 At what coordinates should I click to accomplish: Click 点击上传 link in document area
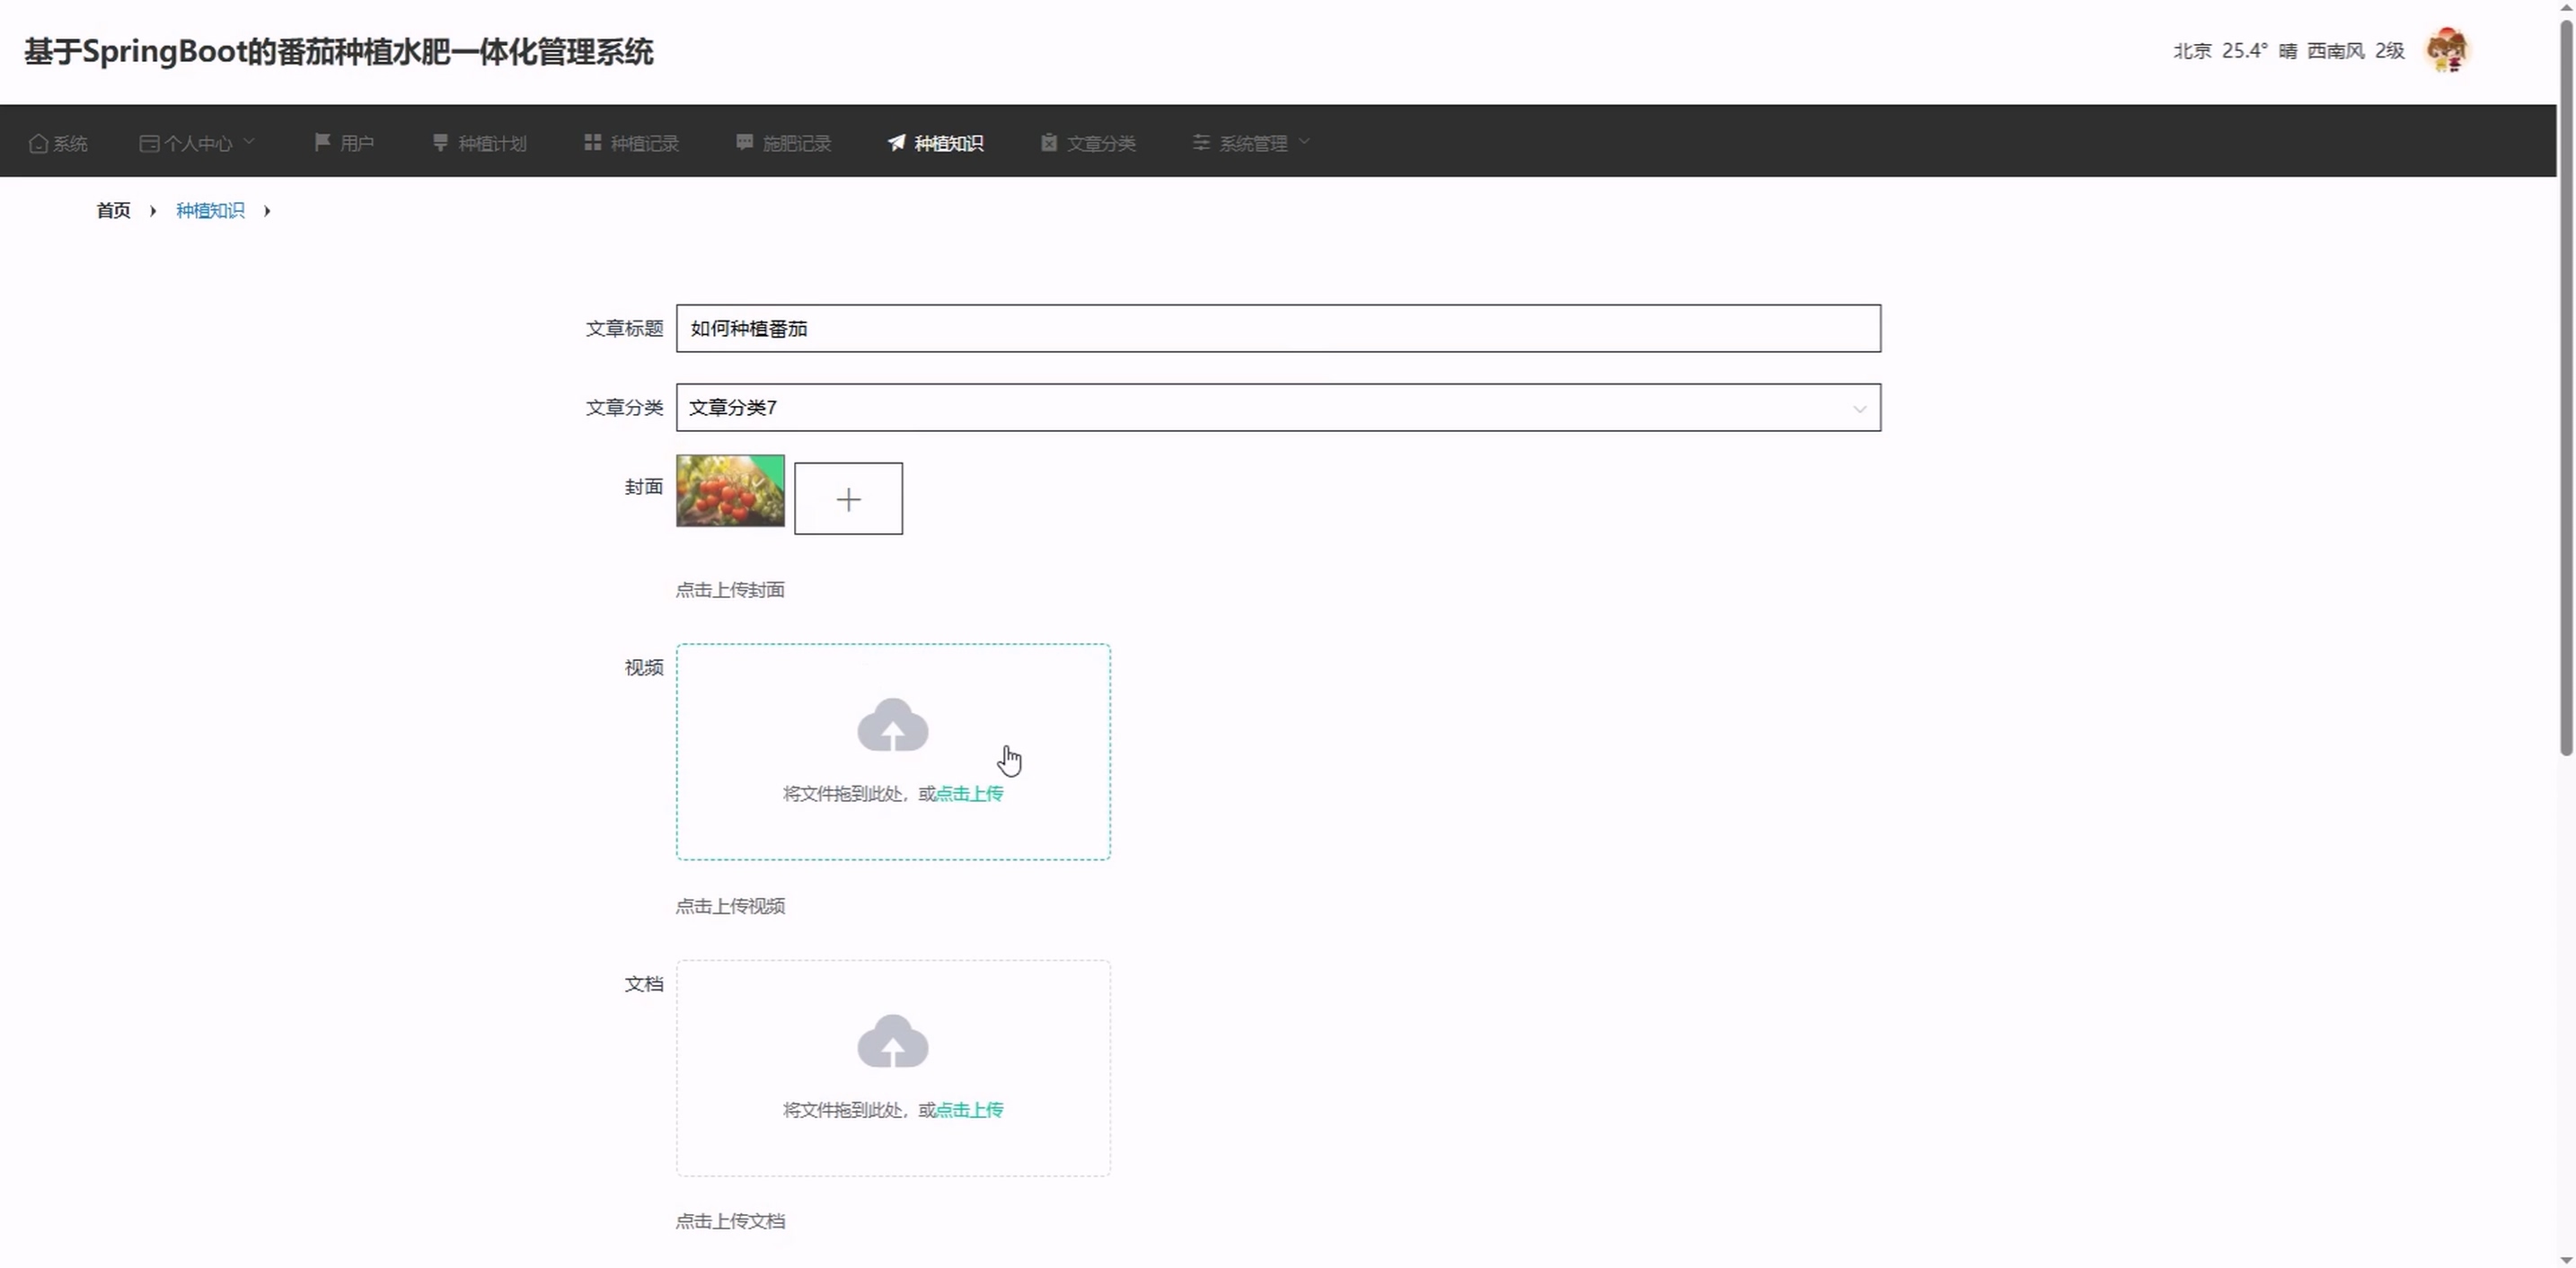click(969, 1109)
